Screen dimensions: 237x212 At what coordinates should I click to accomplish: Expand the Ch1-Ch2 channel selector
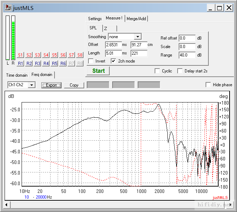click(32, 85)
